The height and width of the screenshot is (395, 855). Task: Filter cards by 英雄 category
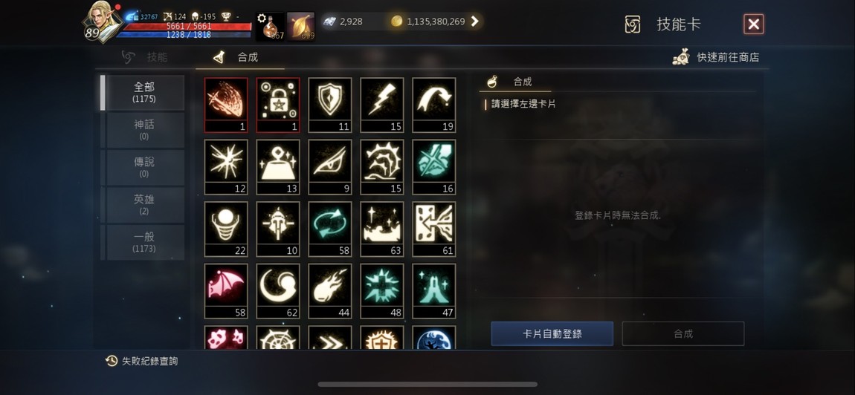point(144,205)
